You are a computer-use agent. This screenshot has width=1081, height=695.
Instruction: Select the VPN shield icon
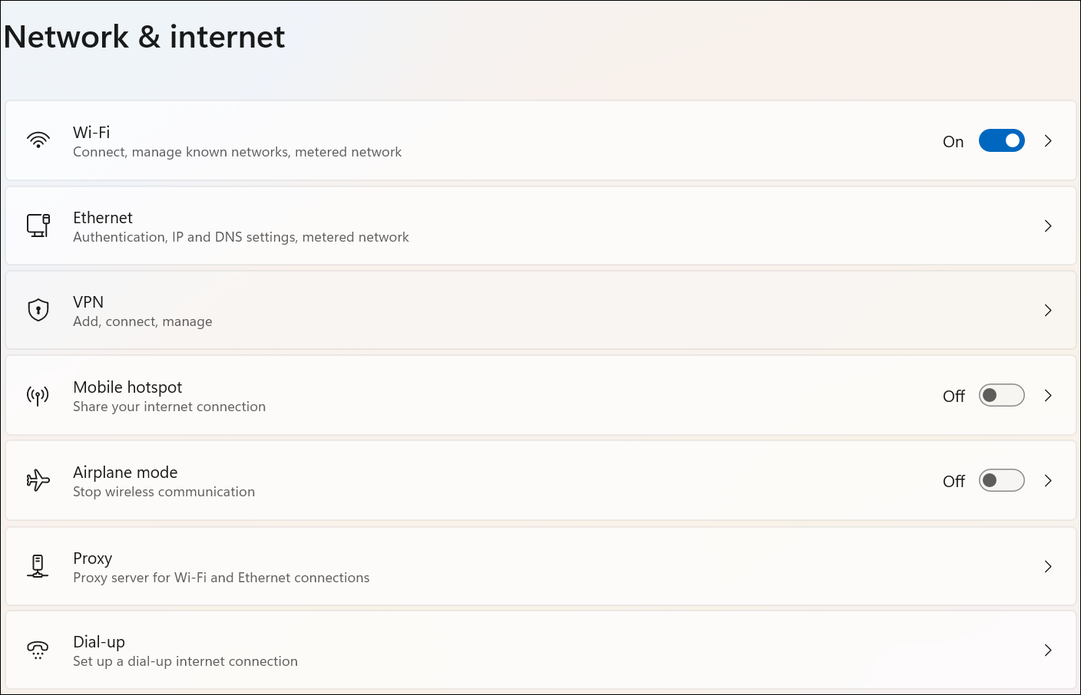(x=38, y=310)
